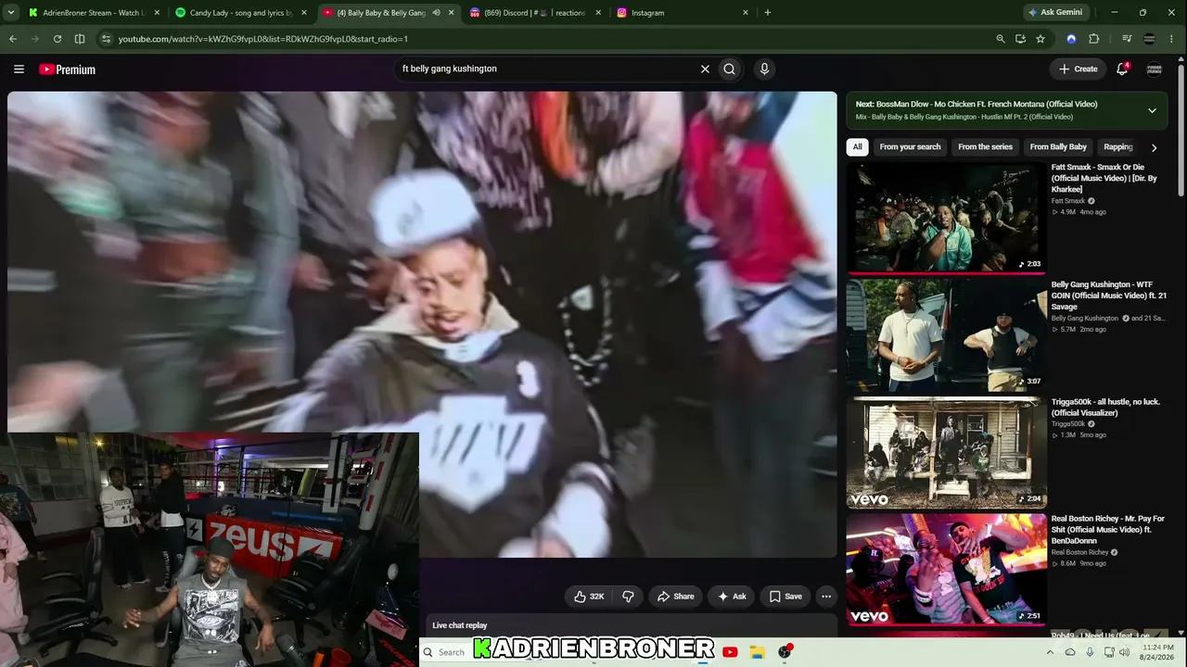The height and width of the screenshot is (667, 1187).
Task: Filter by the Rapping chip
Action: tap(1118, 147)
